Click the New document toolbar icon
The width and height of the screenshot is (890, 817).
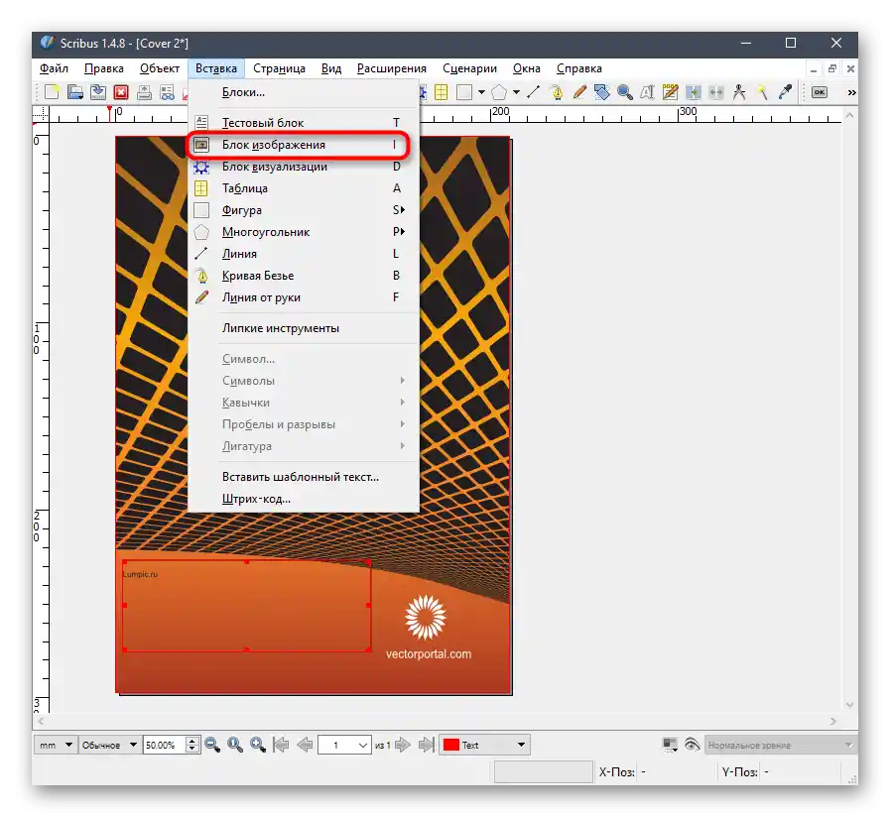pyautogui.click(x=53, y=92)
